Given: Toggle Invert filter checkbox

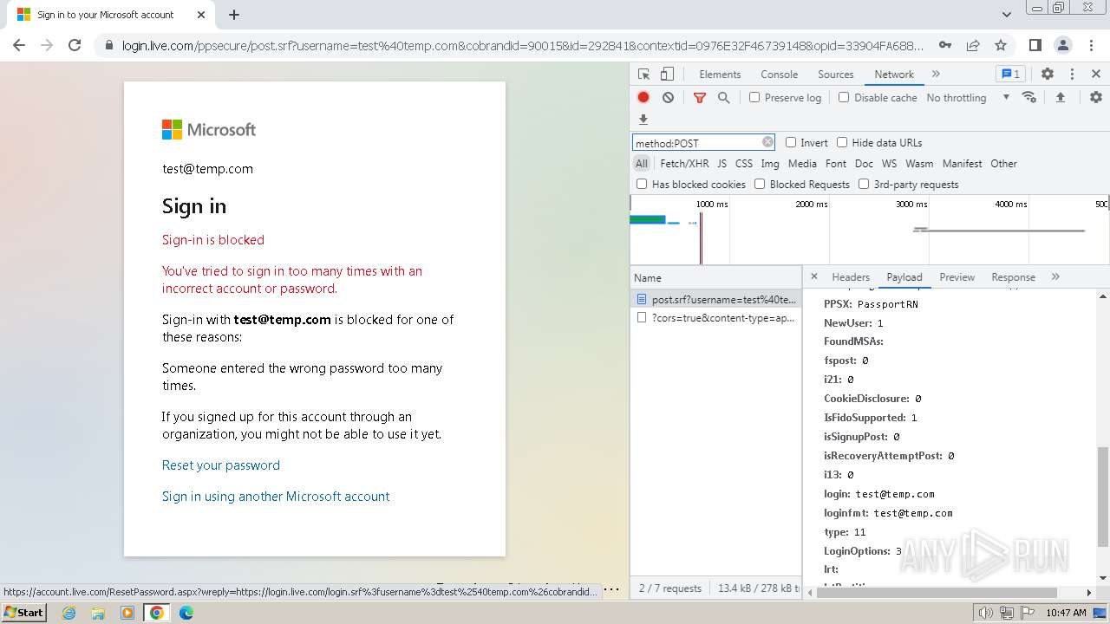Looking at the screenshot, I should pos(791,142).
